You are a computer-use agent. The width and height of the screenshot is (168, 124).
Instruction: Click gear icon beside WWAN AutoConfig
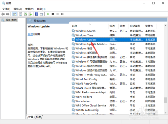point(73,110)
